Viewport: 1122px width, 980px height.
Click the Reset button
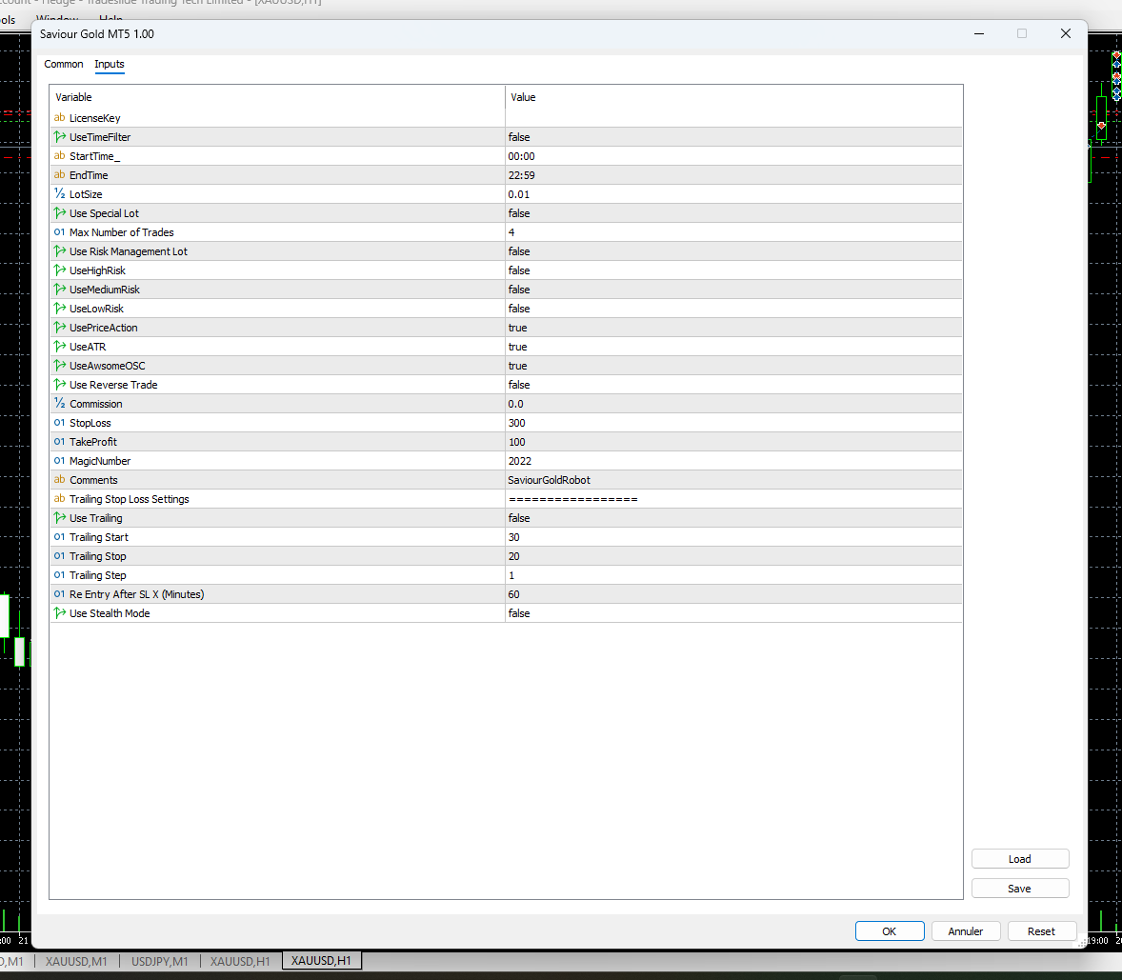point(1040,931)
